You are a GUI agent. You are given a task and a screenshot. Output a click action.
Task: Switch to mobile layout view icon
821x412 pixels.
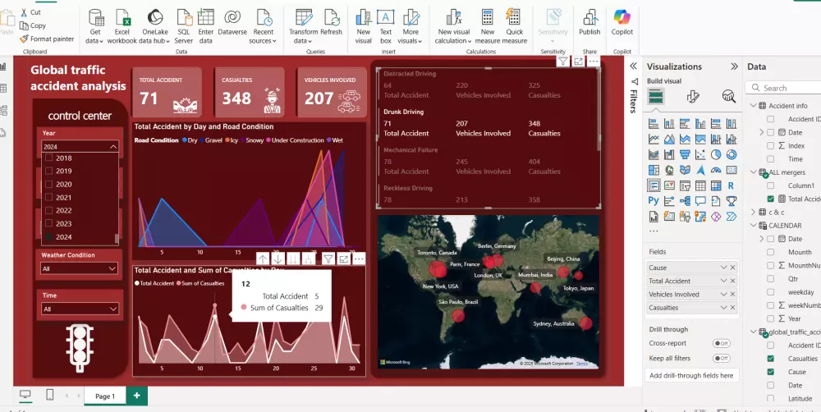coord(50,395)
